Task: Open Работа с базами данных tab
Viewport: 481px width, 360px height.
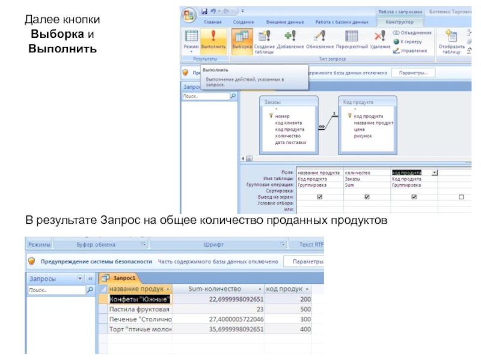Action: [x=342, y=22]
